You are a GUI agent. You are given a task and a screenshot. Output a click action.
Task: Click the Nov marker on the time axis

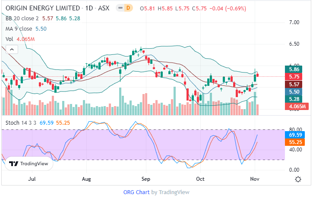255,178
